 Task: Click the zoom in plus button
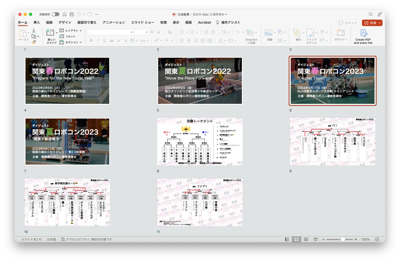point(356,239)
